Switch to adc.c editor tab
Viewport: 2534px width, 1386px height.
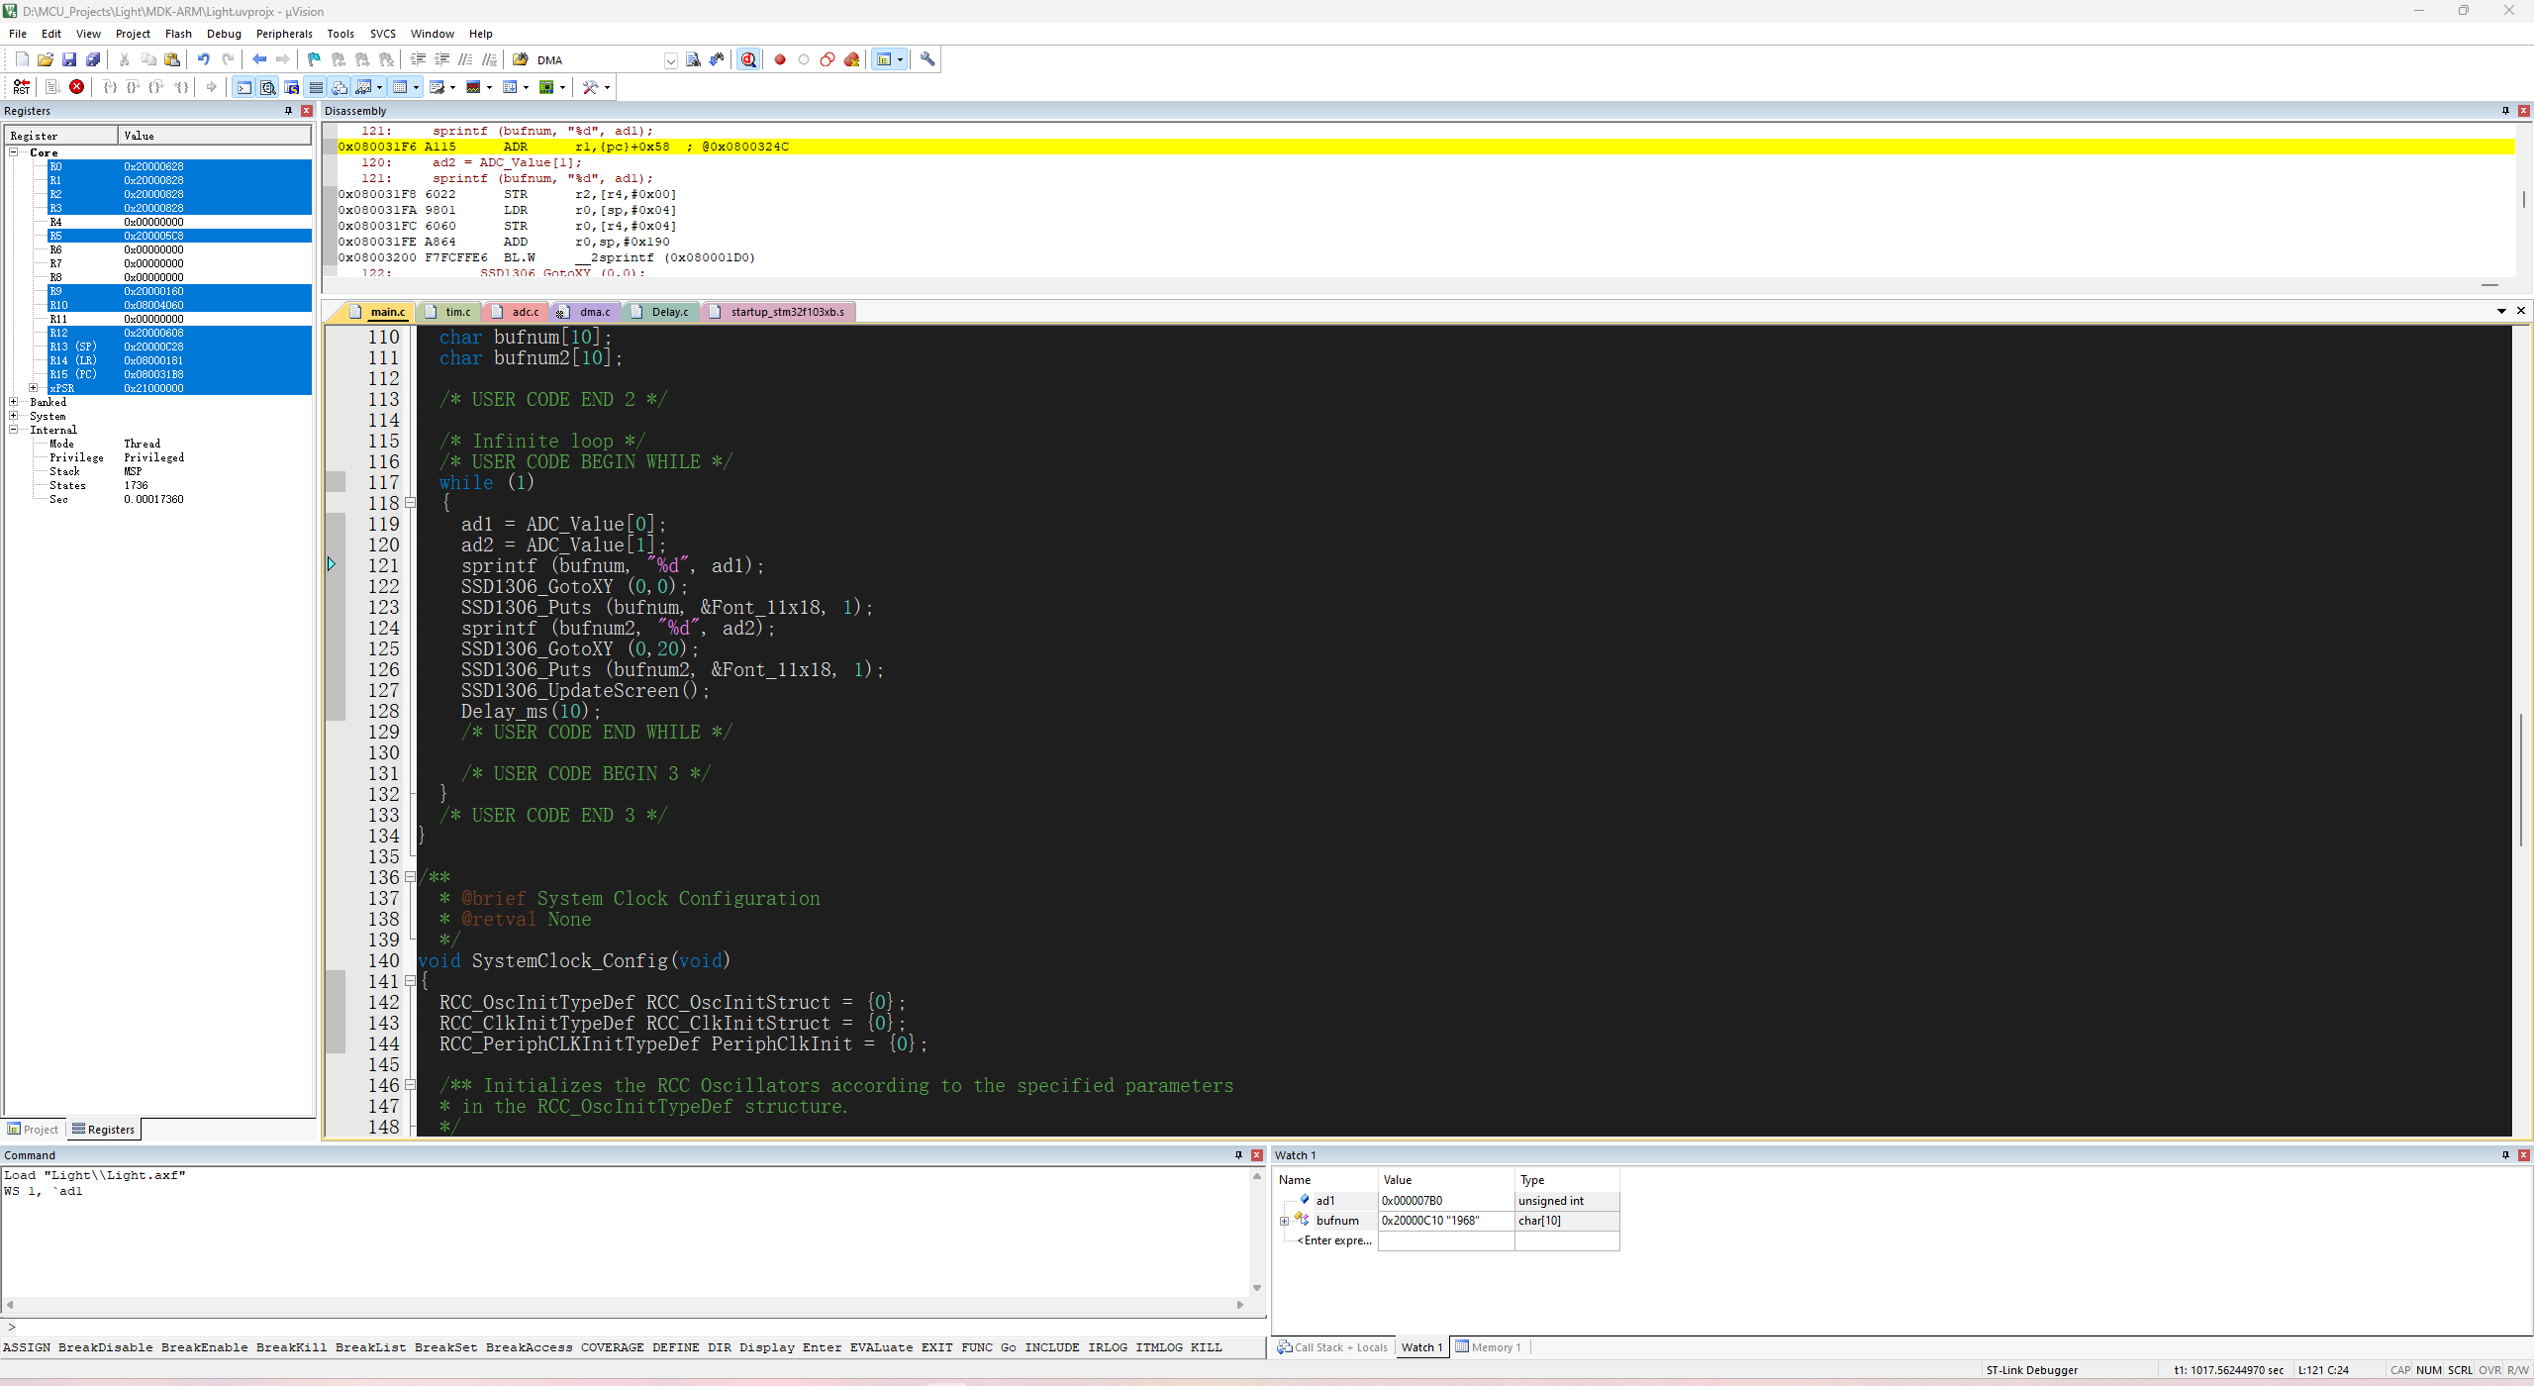[517, 312]
